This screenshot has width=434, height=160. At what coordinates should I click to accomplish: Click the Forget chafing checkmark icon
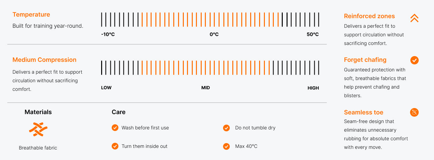coord(414,60)
